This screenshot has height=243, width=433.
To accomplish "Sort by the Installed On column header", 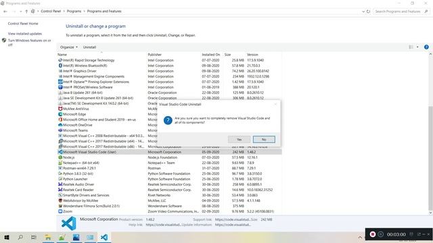I will [211, 55].
